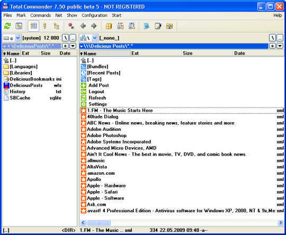The width and height of the screenshot is (286, 235).
Task: Switch to brief file view icon
Action: click(33, 26)
